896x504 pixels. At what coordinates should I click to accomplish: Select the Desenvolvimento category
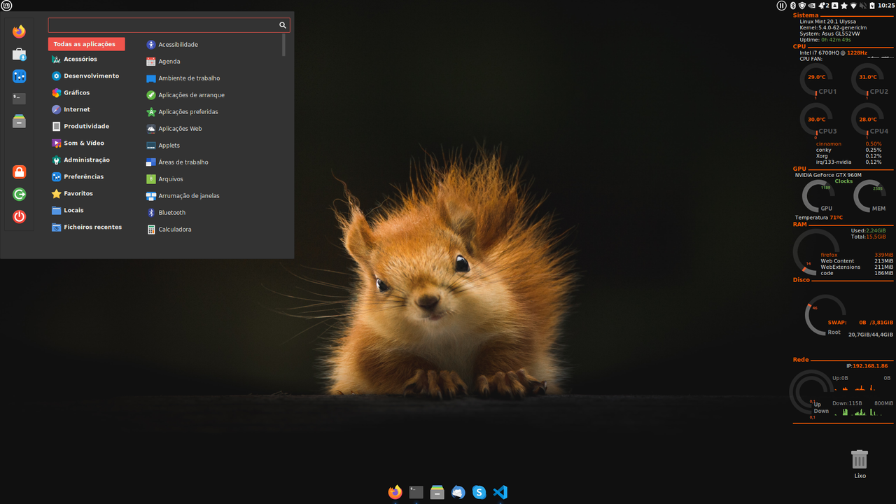pos(86,76)
